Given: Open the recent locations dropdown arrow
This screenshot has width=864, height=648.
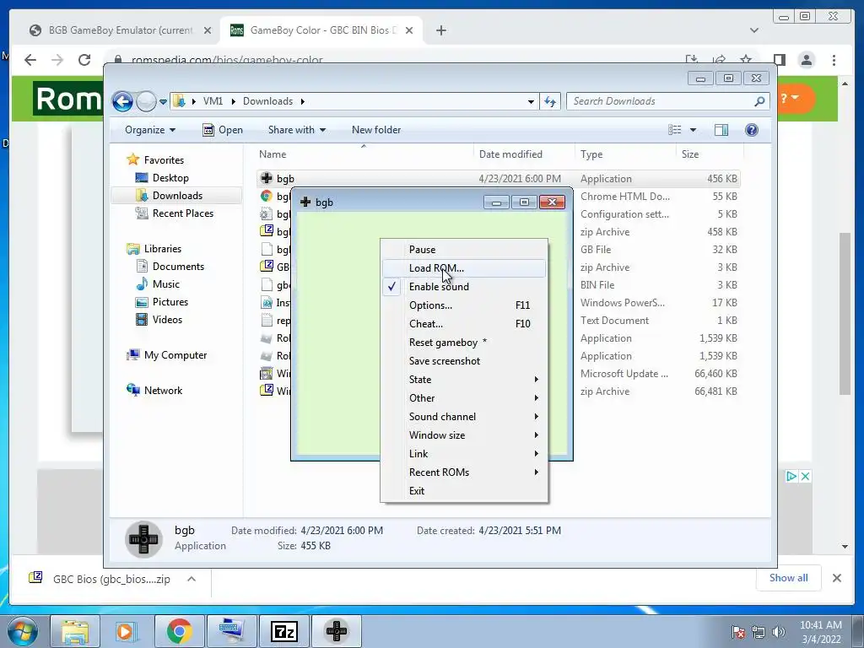Looking at the screenshot, I should pos(163,102).
